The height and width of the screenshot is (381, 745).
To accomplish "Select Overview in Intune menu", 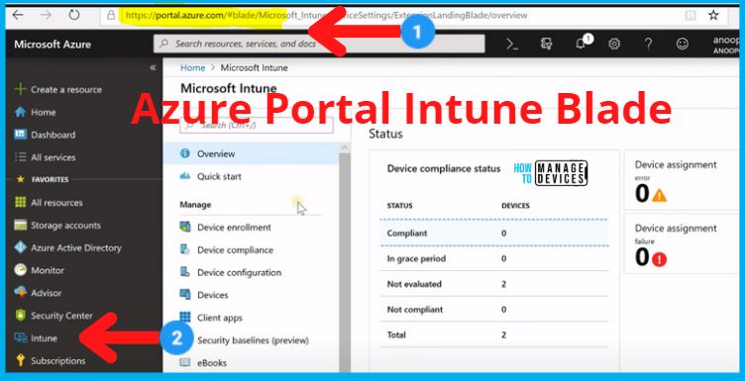I will point(252,153).
